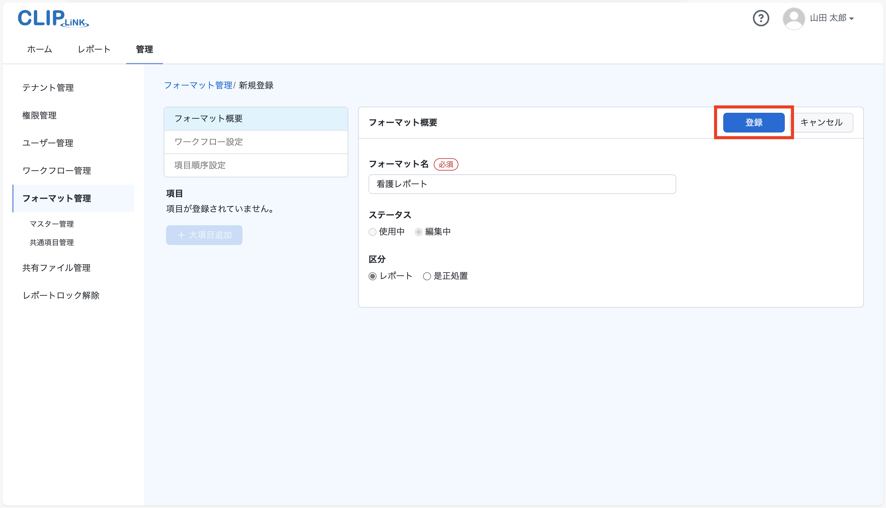Viewport: 886px width, 508px height.
Task: Open レポートロック解除 in the sidebar
Action: pos(61,295)
